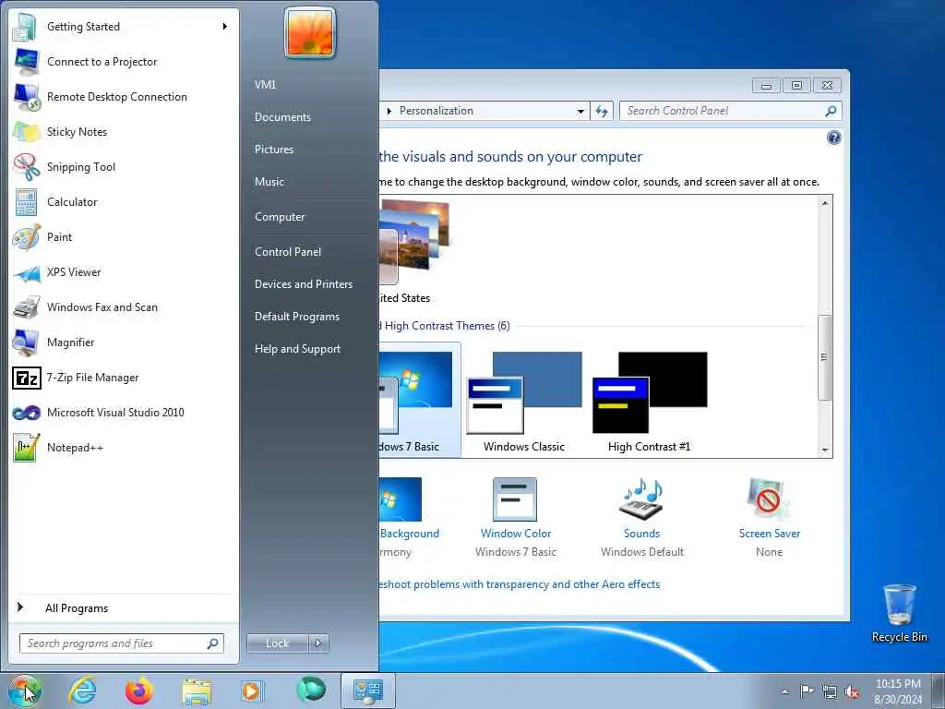Click Search Control Panel field
This screenshot has width=945, height=709.
730,111
